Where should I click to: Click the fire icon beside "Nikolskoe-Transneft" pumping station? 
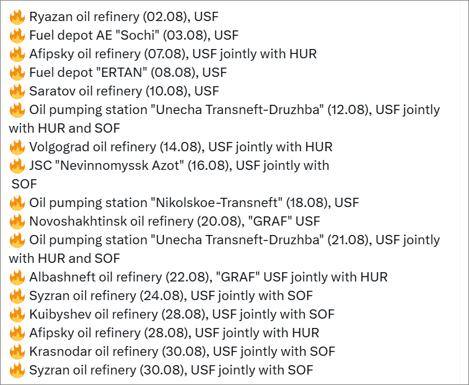[17, 203]
